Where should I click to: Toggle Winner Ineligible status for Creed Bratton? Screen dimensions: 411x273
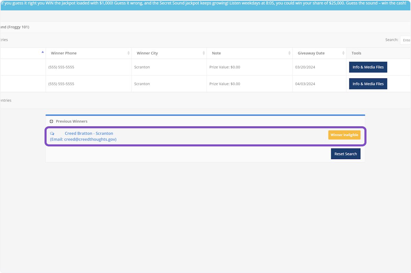point(344,135)
